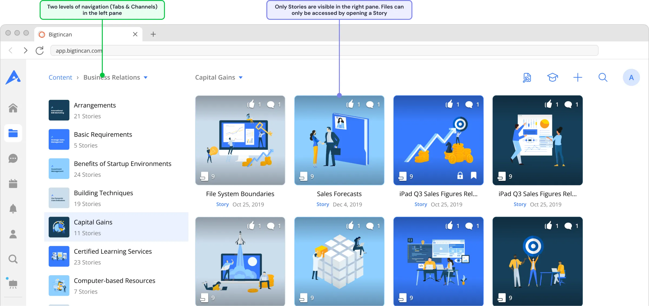Click the "21 Stories" count text
Viewport: 649px width, 306px height.
87,116
